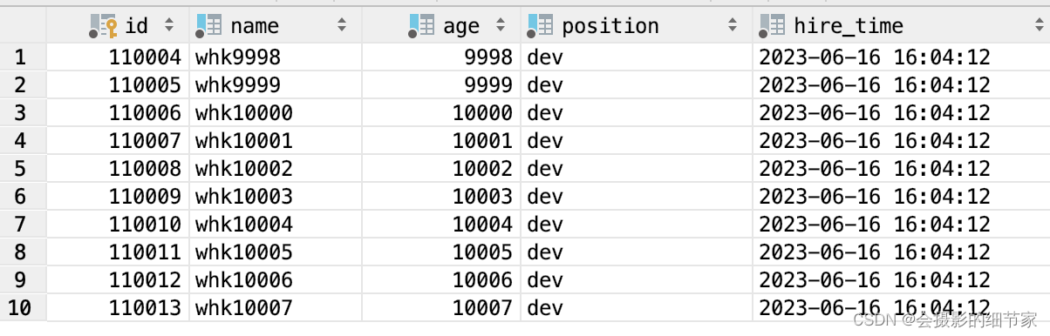Click the name column table icon
1050x336 pixels.
point(208,26)
